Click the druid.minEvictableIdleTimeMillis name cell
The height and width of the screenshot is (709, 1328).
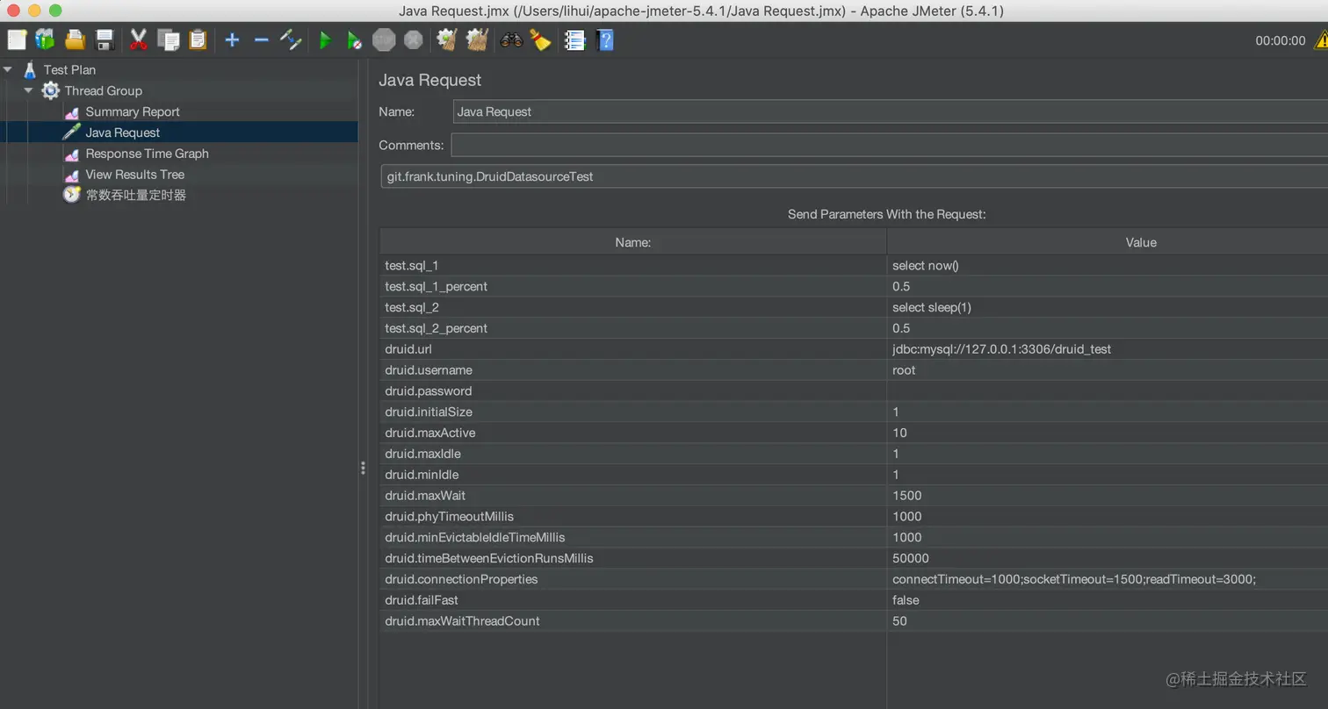632,537
